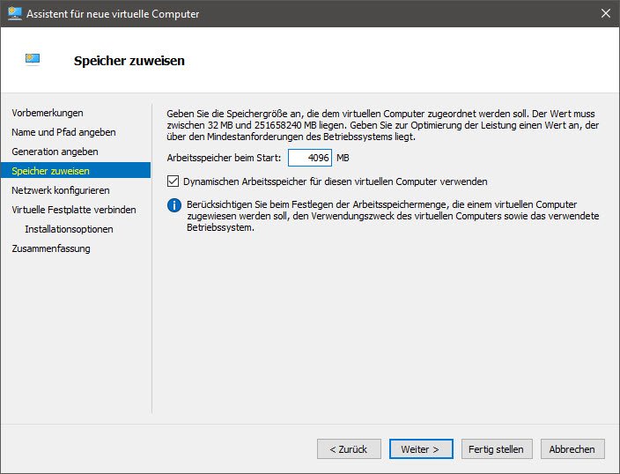The width and height of the screenshot is (620, 474).
Task: Click the blue information icon
Action: pos(174,205)
